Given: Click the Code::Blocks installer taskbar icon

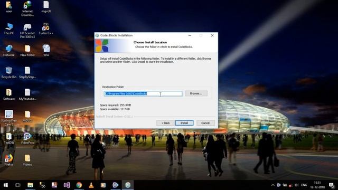Looking at the screenshot, I should tap(128, 185).
